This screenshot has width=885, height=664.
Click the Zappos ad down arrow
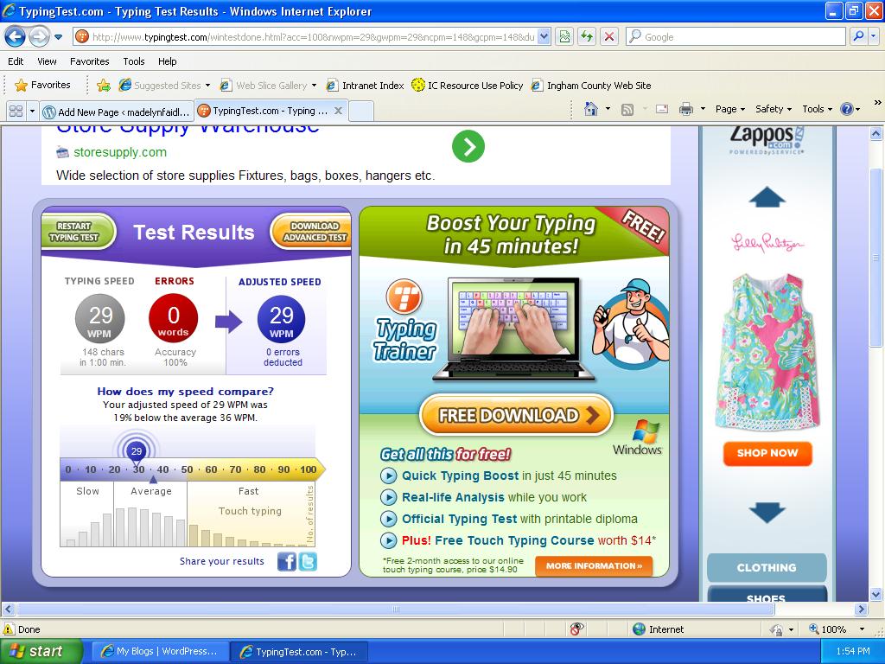click(x=767, y=512)
